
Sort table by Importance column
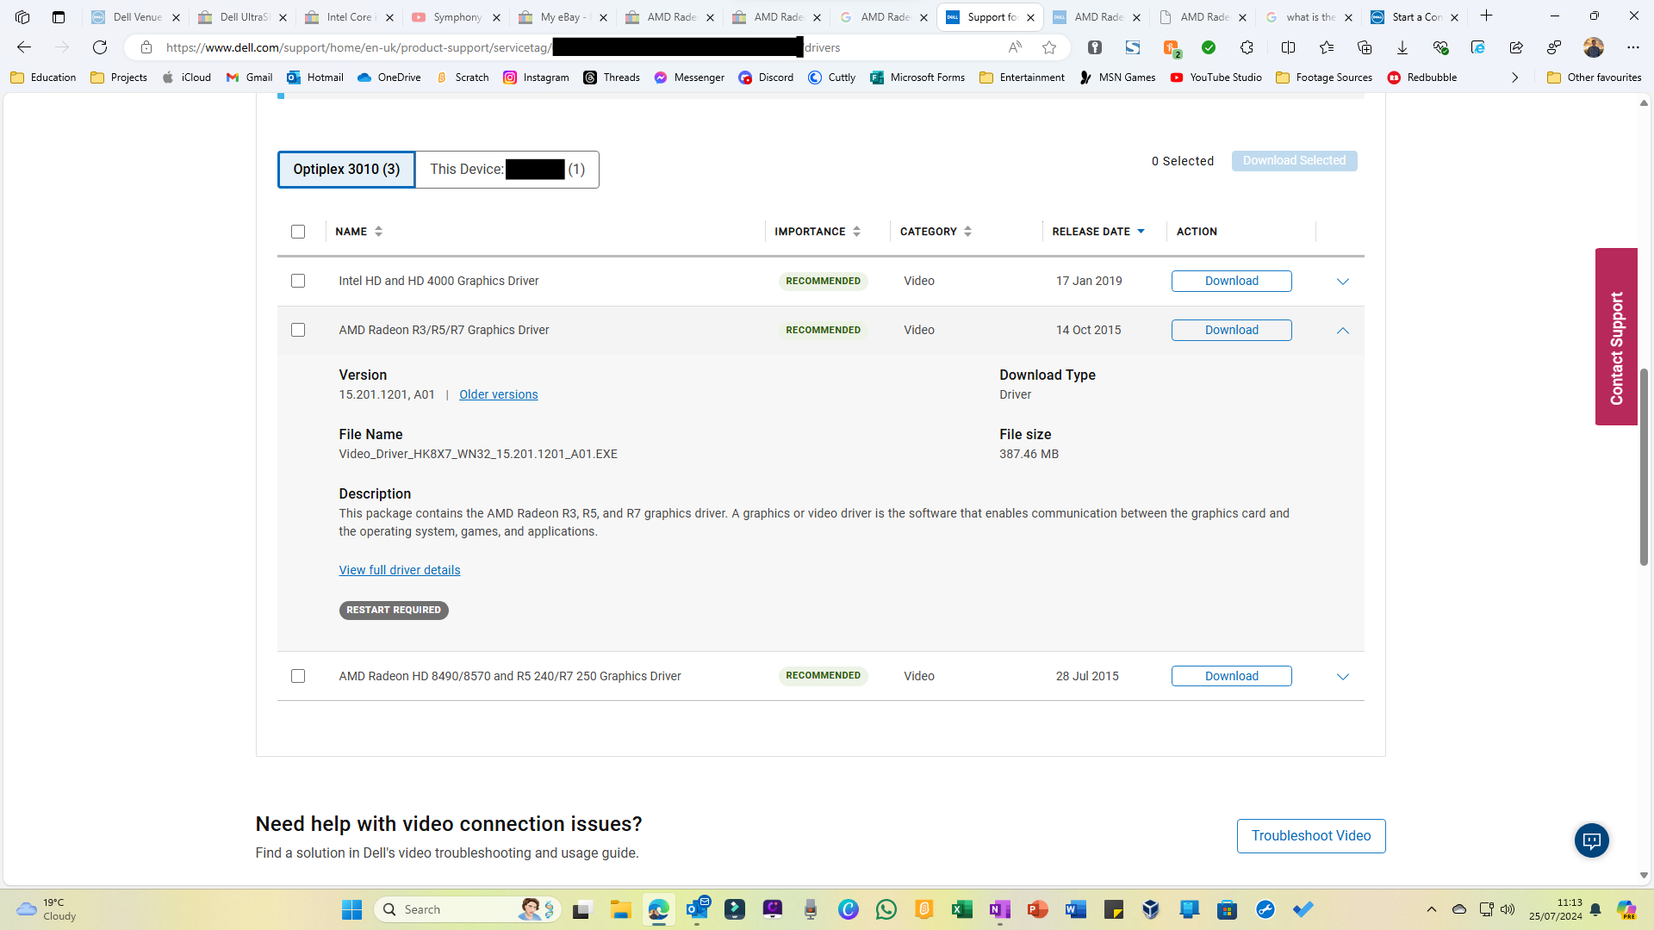pyautogui.click(x=818, y=232)
